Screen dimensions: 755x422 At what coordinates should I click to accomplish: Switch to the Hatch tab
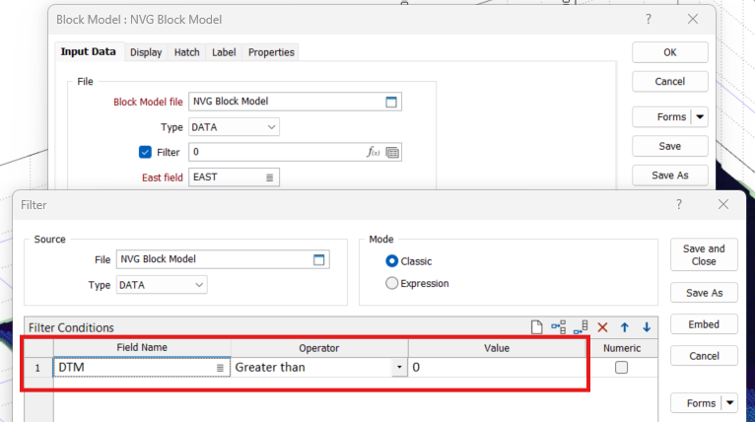[187, 52]
